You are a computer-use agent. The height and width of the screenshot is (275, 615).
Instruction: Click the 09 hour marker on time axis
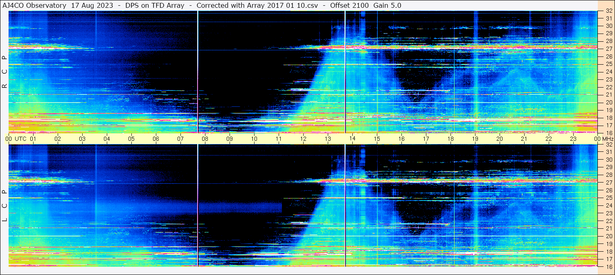tap(230, 139)
